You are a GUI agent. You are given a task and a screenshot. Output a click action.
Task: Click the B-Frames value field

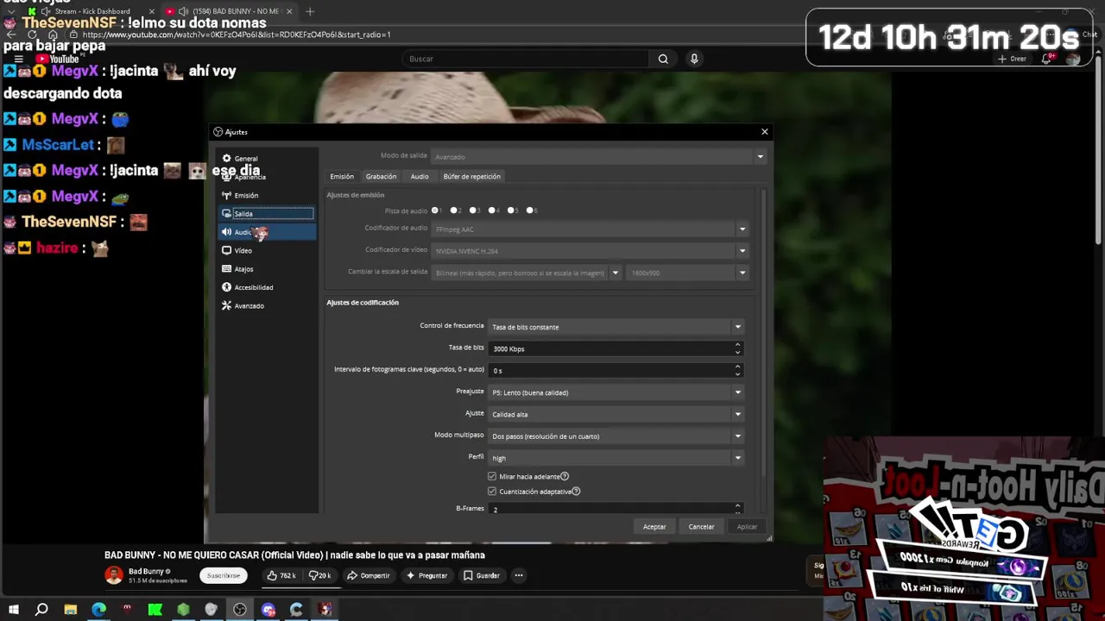click(616, 509)
